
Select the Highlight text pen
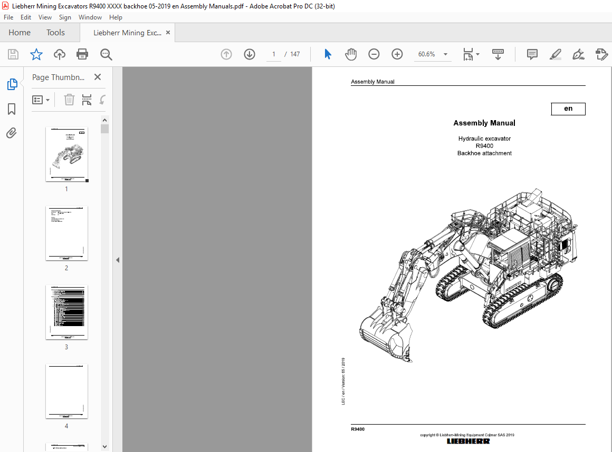point(555,54)
